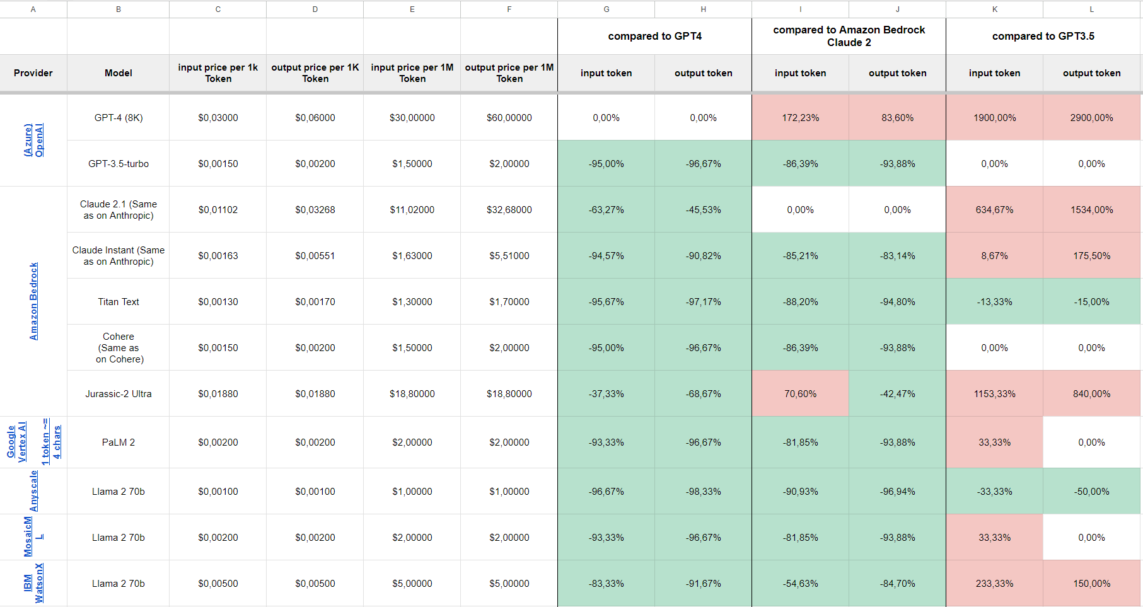Click the "compared to GPT4" merged header cell

[x=654, y=36]
